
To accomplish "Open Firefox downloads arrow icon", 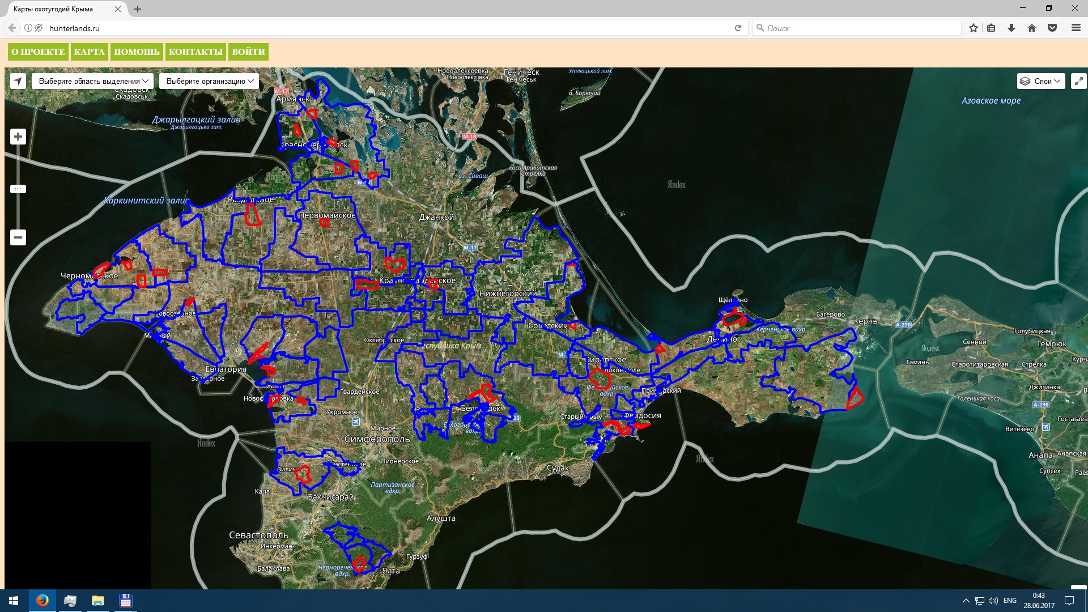I will point(1011,28).
